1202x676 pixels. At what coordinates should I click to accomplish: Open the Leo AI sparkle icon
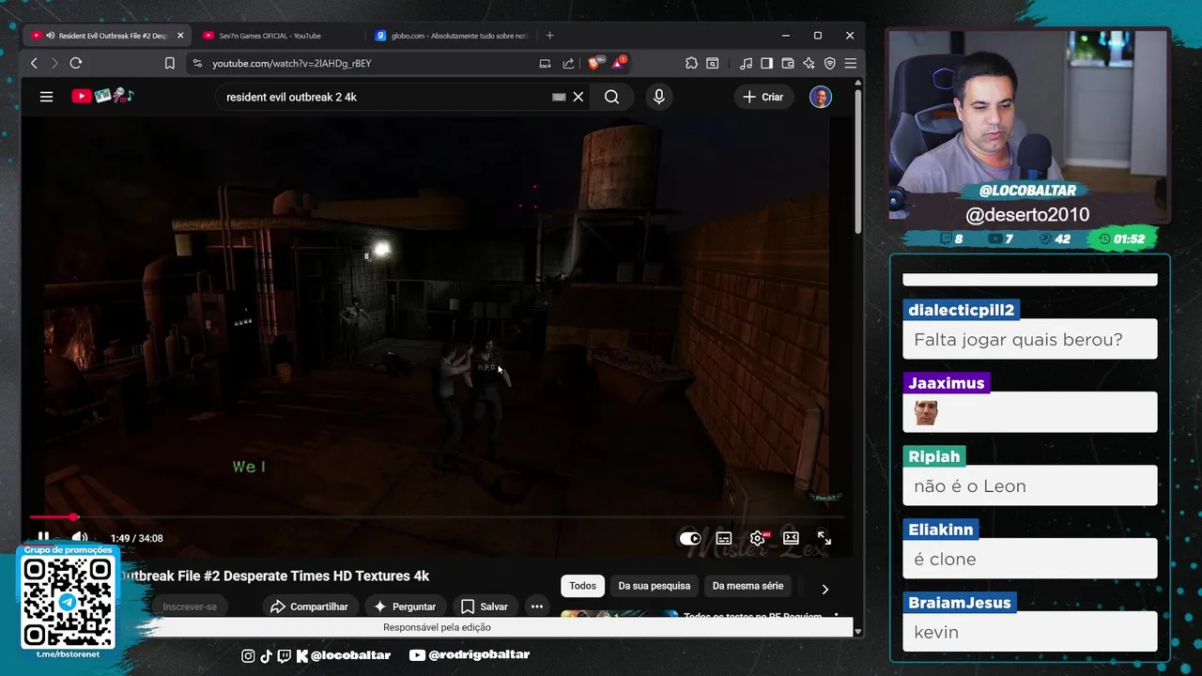(x=809, y=63)
